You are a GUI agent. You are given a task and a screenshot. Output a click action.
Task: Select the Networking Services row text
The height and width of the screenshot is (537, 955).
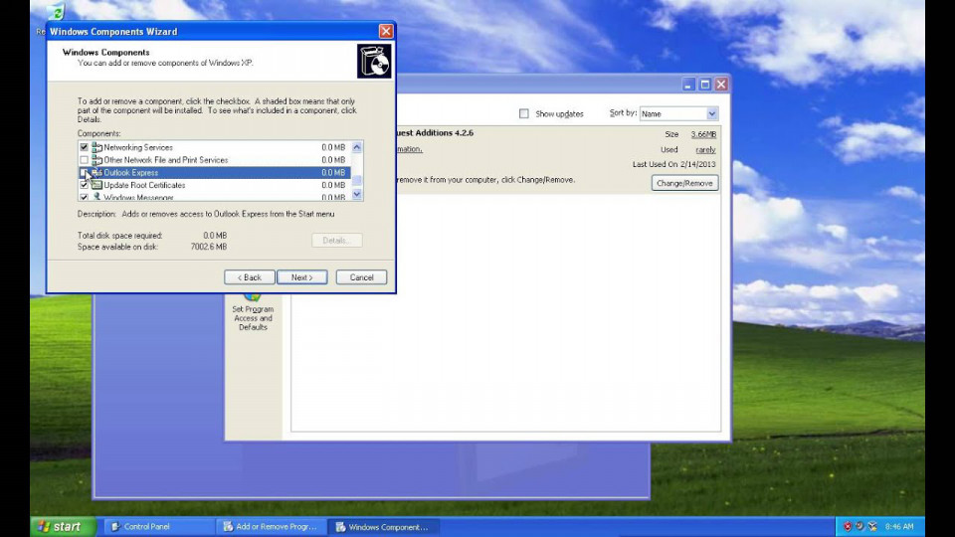(x=138, y=147)
